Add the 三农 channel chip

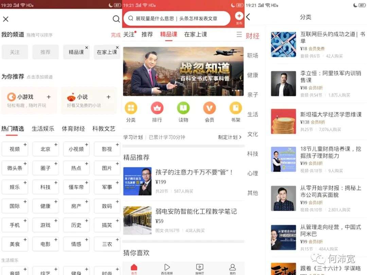[x=107, y=244]
